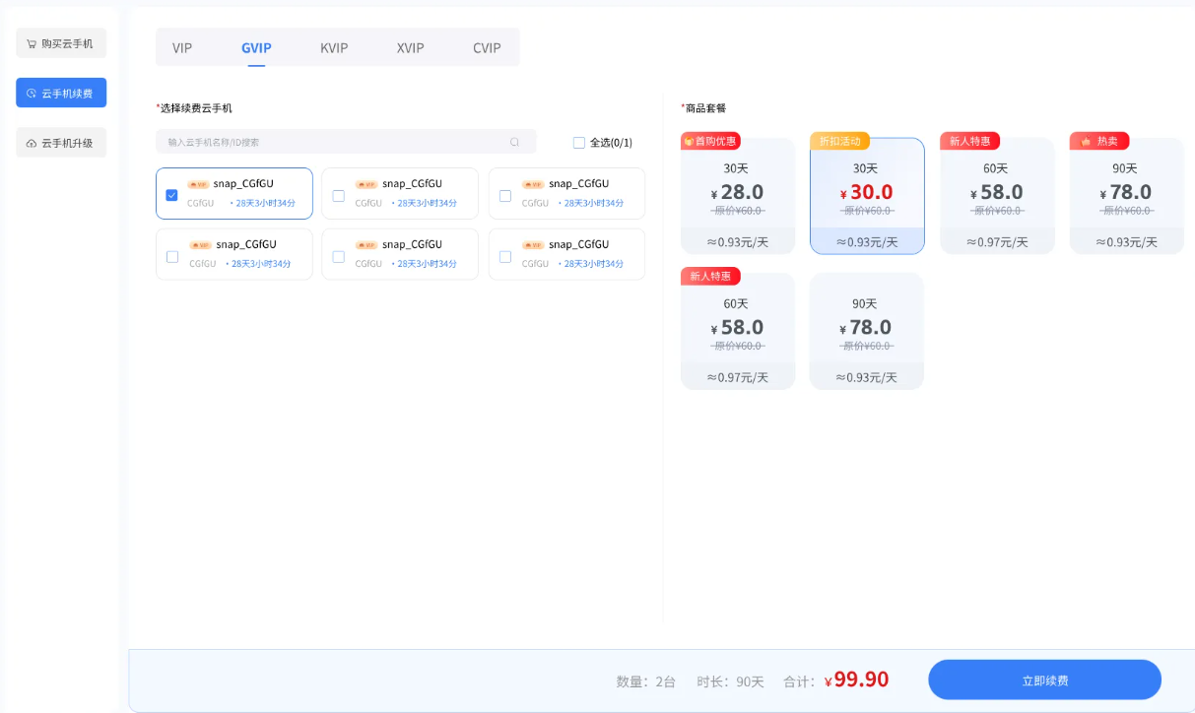Open the 购买云手机 sidebar menu
This screenshot has width=1195, height=713.
coord(61,44)
